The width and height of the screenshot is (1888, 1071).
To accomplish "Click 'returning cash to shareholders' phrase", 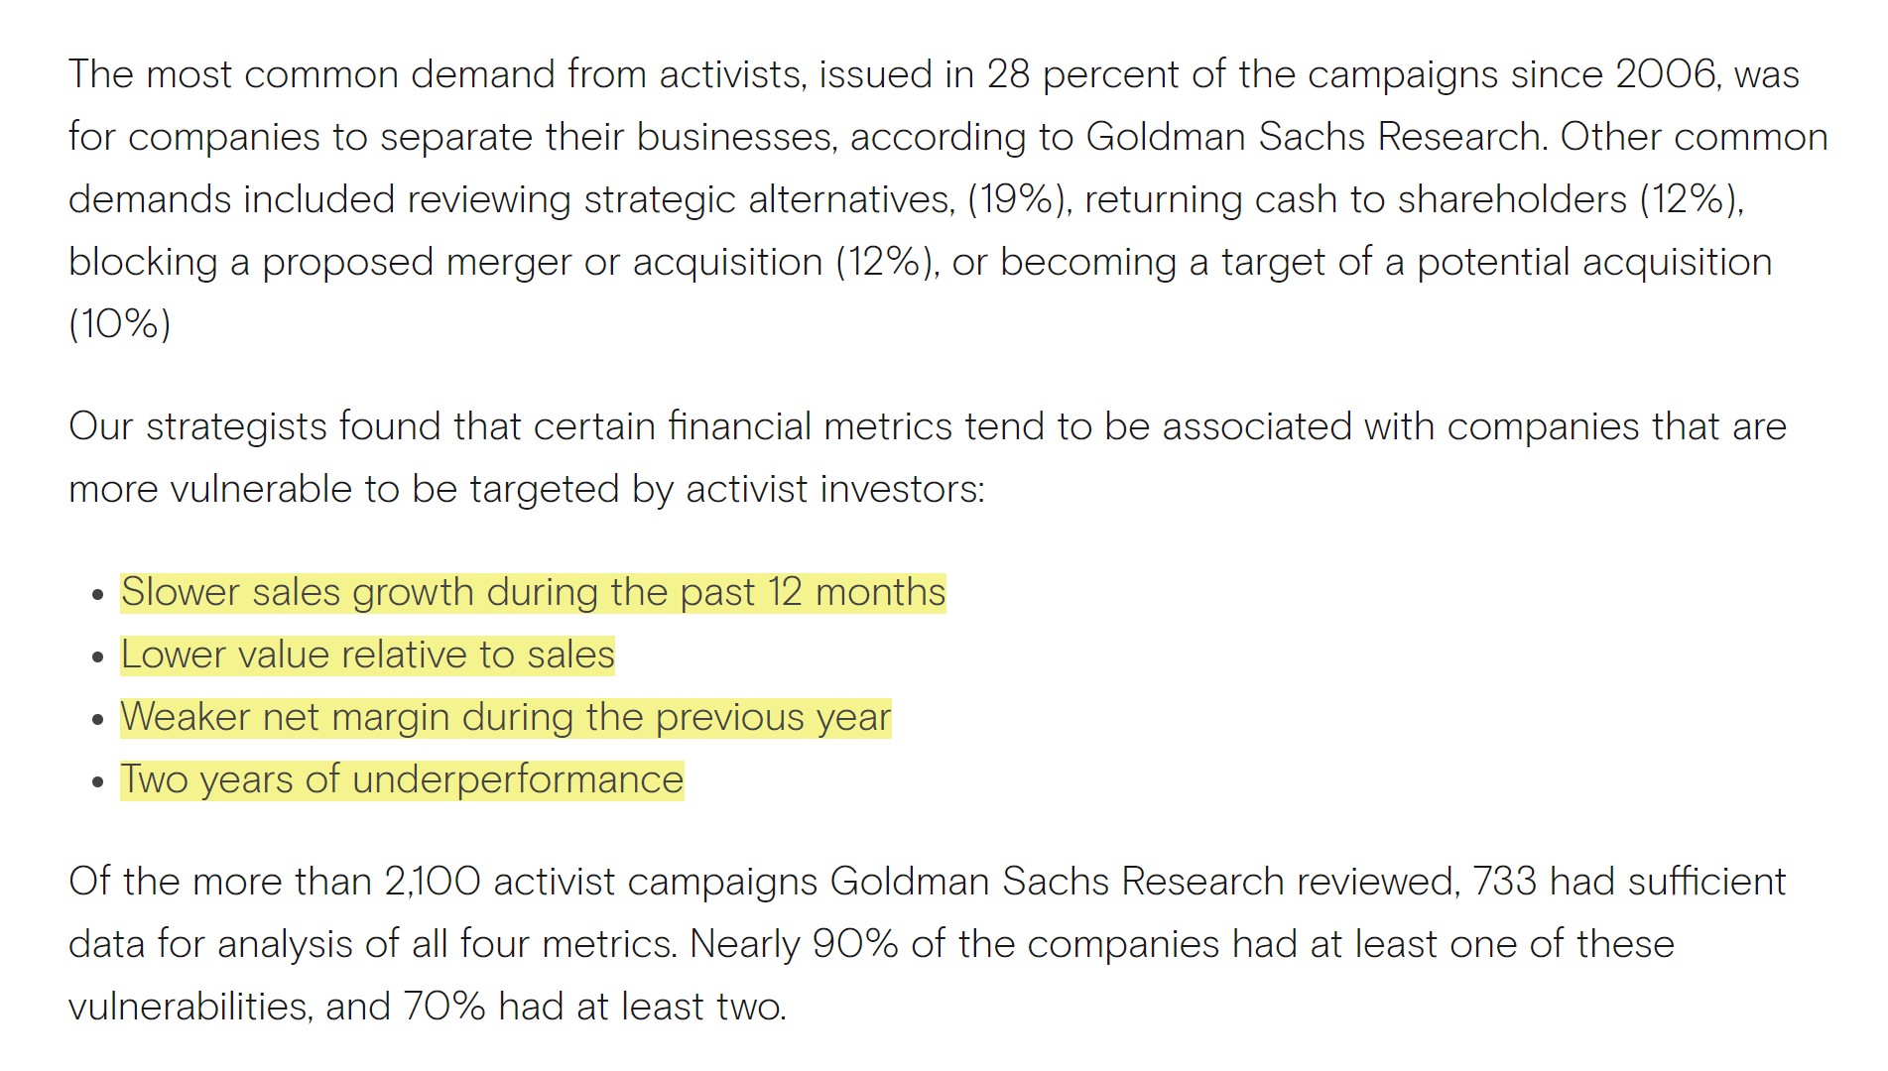I will pyautogui.click(x=1355, y=199).
